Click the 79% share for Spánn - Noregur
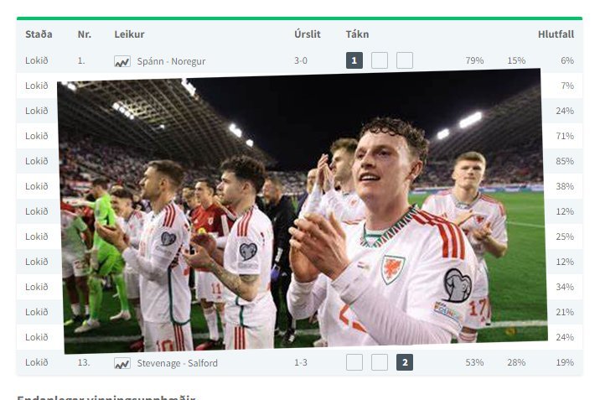Viewport: 600px width, 400px height. point(474,60)
